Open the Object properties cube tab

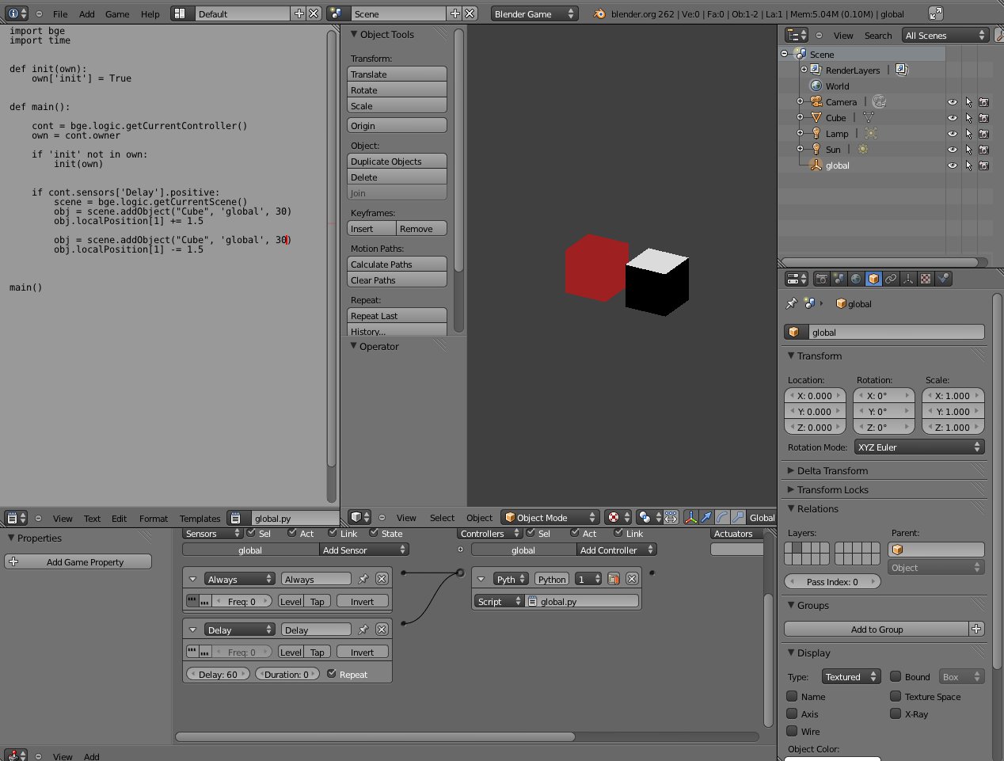click(x=873, y=279)
